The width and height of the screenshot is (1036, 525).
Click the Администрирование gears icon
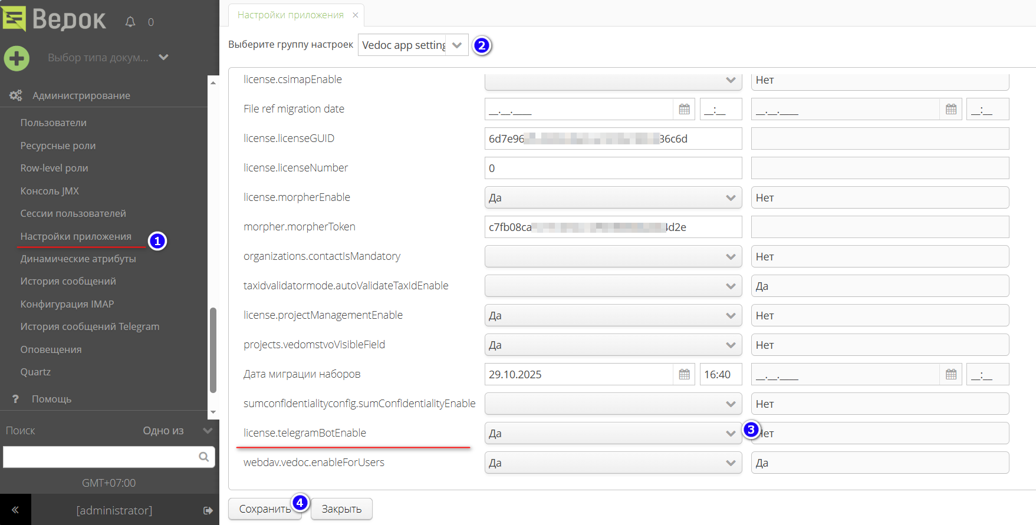pyautogui.click(x=16, y=95)
